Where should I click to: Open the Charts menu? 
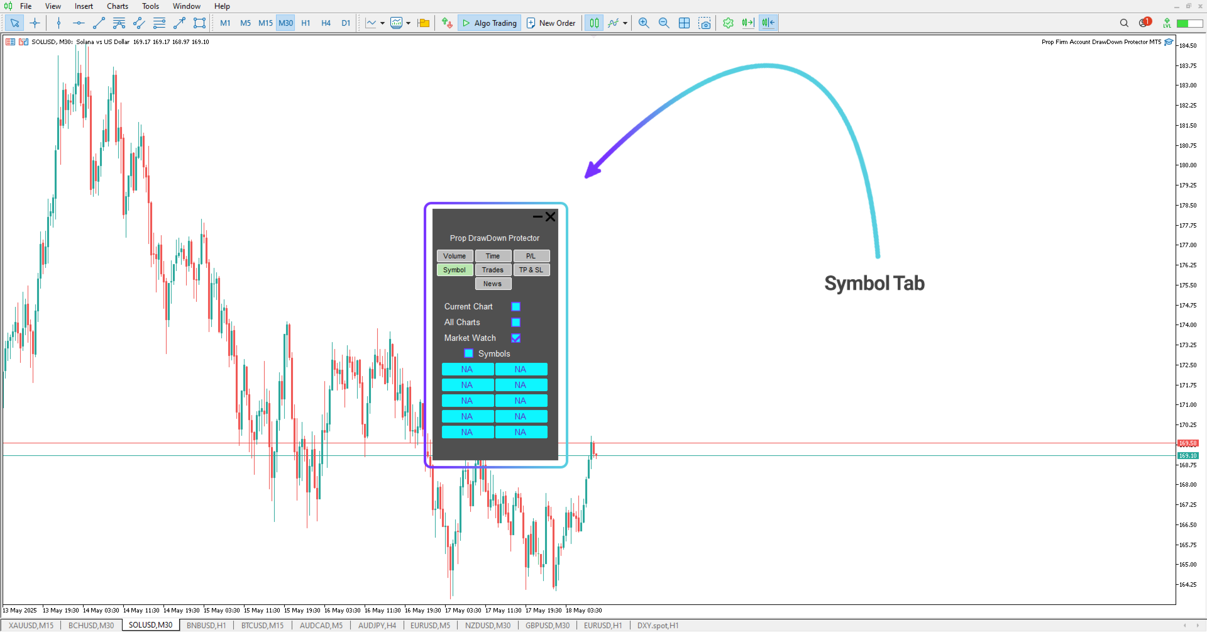pos(117,6)
